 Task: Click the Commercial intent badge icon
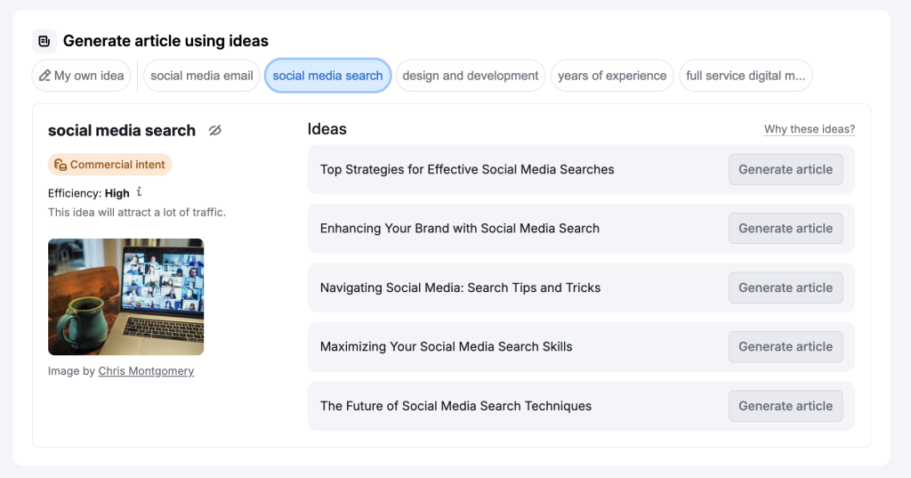(60, 165)
